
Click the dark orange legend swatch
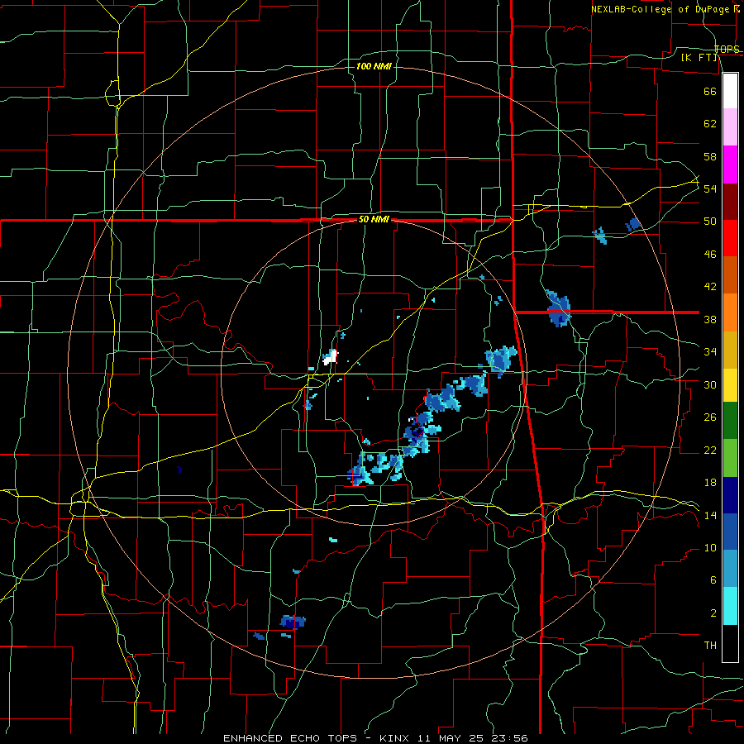tap(730, 275)
